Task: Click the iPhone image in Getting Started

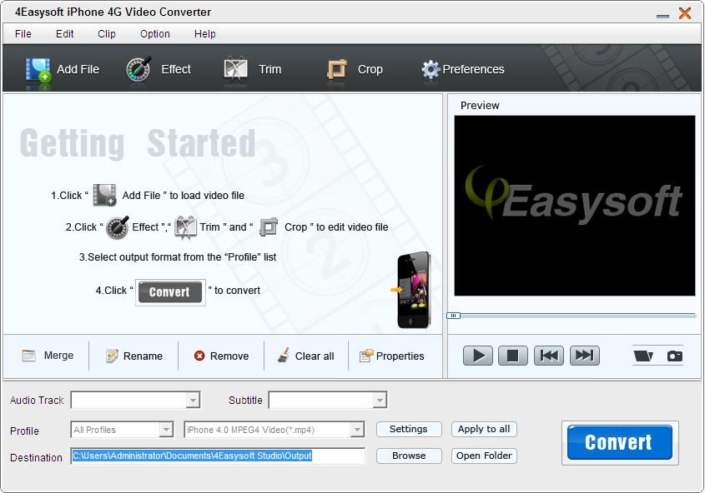Action: (x=414, y=291)
